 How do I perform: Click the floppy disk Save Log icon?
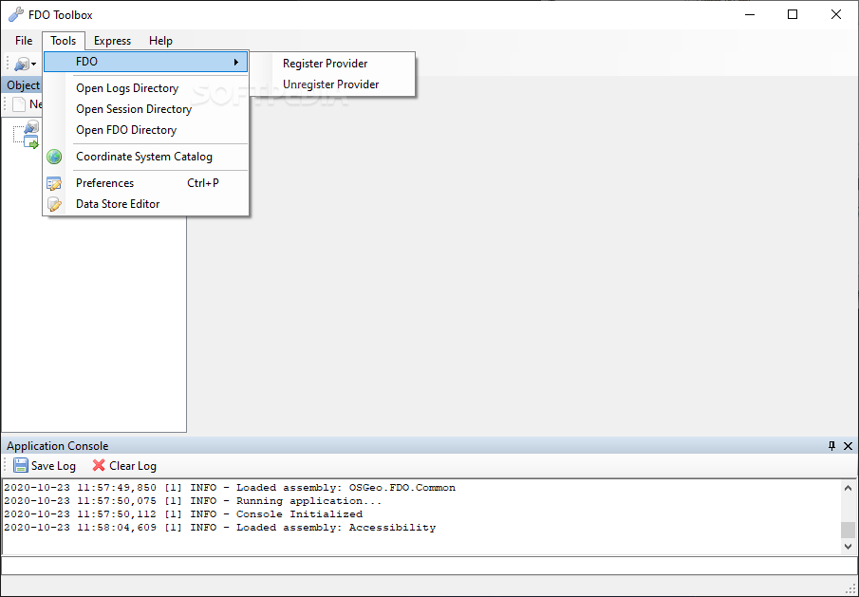20,466
